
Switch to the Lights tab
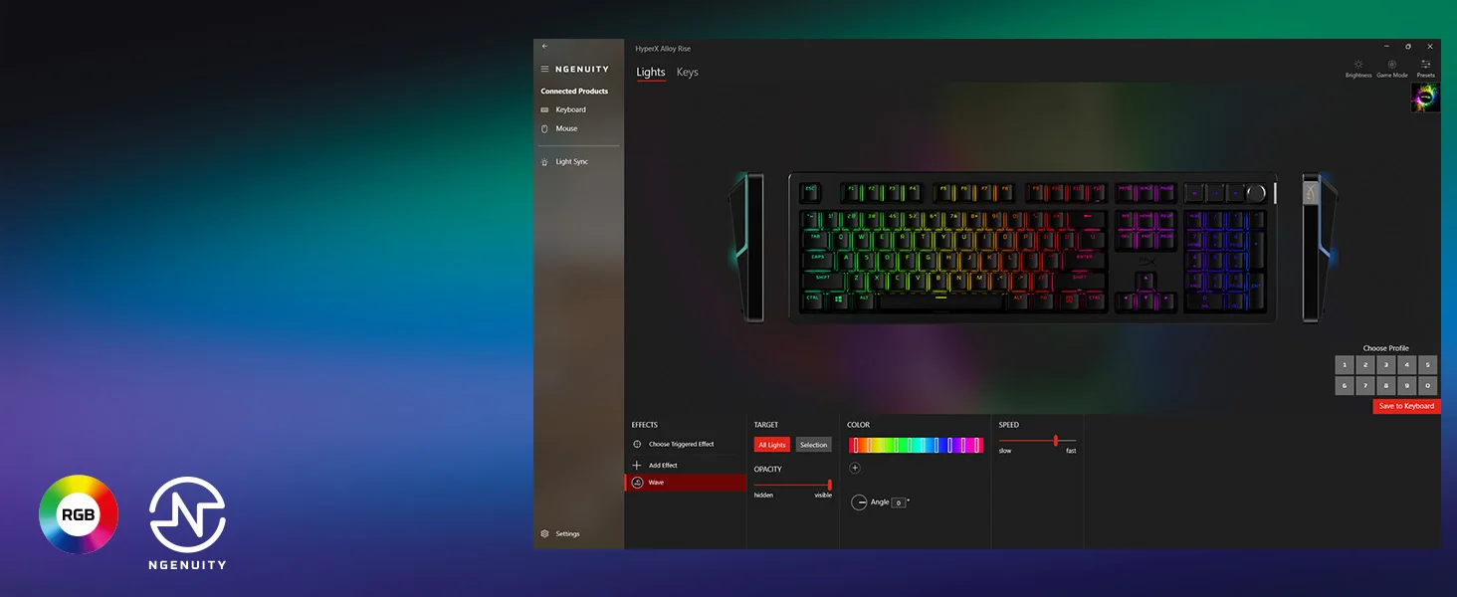tap(651, 72)
